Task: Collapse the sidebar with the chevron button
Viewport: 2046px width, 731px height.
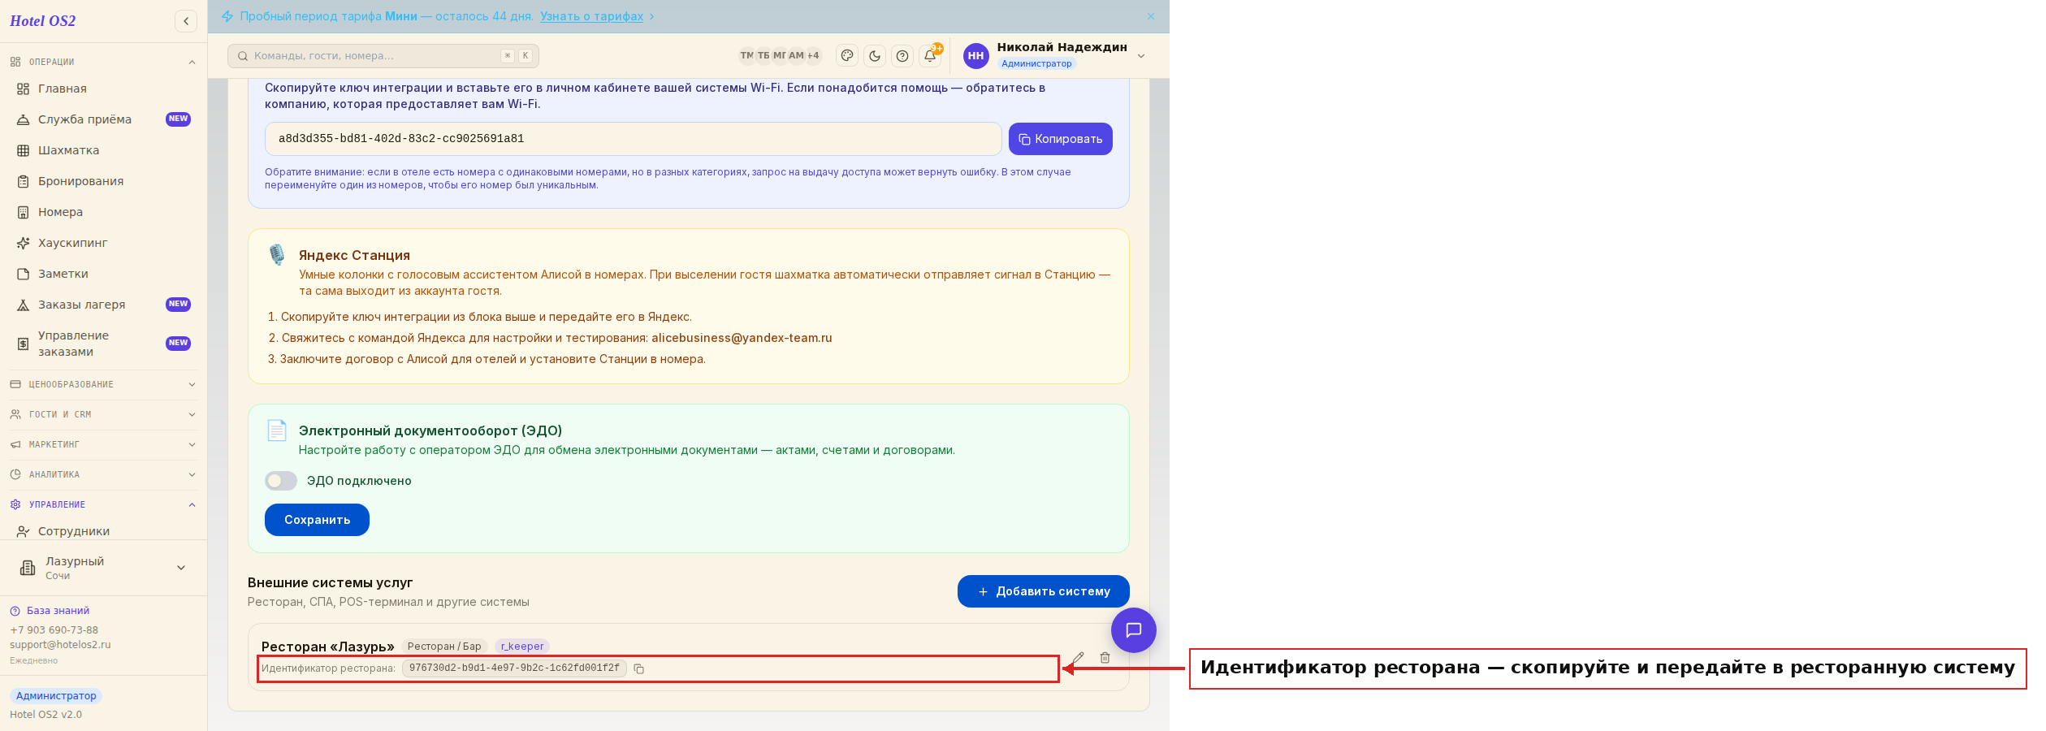Action: [x=186, y=21]
